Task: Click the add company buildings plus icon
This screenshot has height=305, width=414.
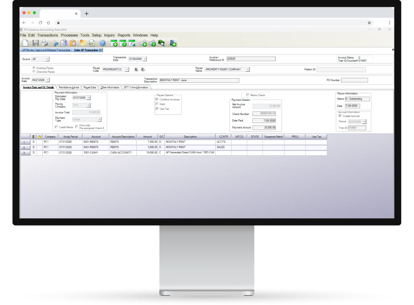Action: pyautogui.click(x=173, y=43)
